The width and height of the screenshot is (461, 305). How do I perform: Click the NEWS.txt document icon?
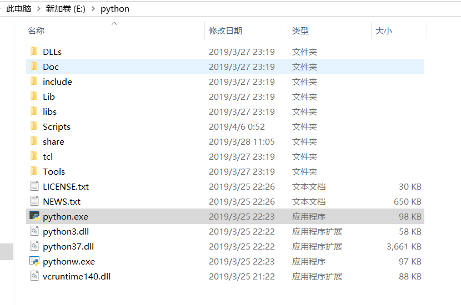(x=34, y=201)
